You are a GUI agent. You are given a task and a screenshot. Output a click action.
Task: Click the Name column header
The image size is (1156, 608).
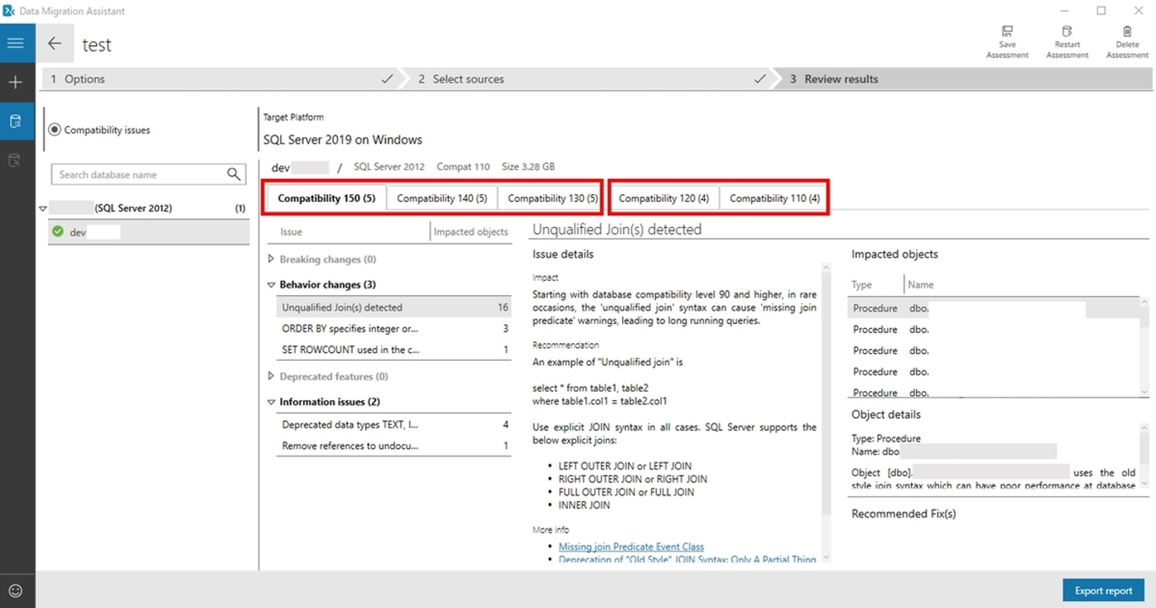click(x=921, y=285)
